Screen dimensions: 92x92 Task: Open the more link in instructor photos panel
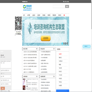tap(37, 76)
